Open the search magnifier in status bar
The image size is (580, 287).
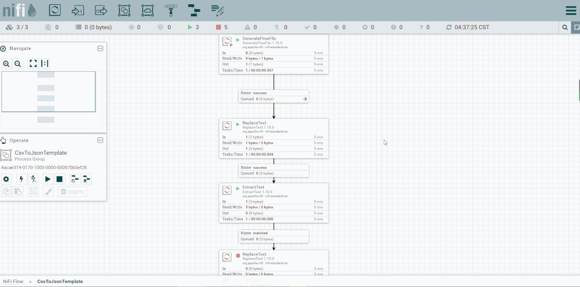(x=565, y=27)
